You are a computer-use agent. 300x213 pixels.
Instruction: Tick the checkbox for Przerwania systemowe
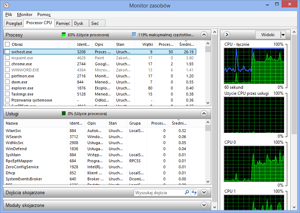pyautogui.click(x=7, y=100)
